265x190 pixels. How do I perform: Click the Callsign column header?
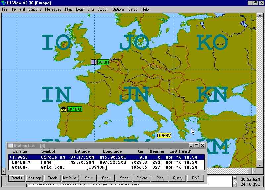(x=20, y=151)
